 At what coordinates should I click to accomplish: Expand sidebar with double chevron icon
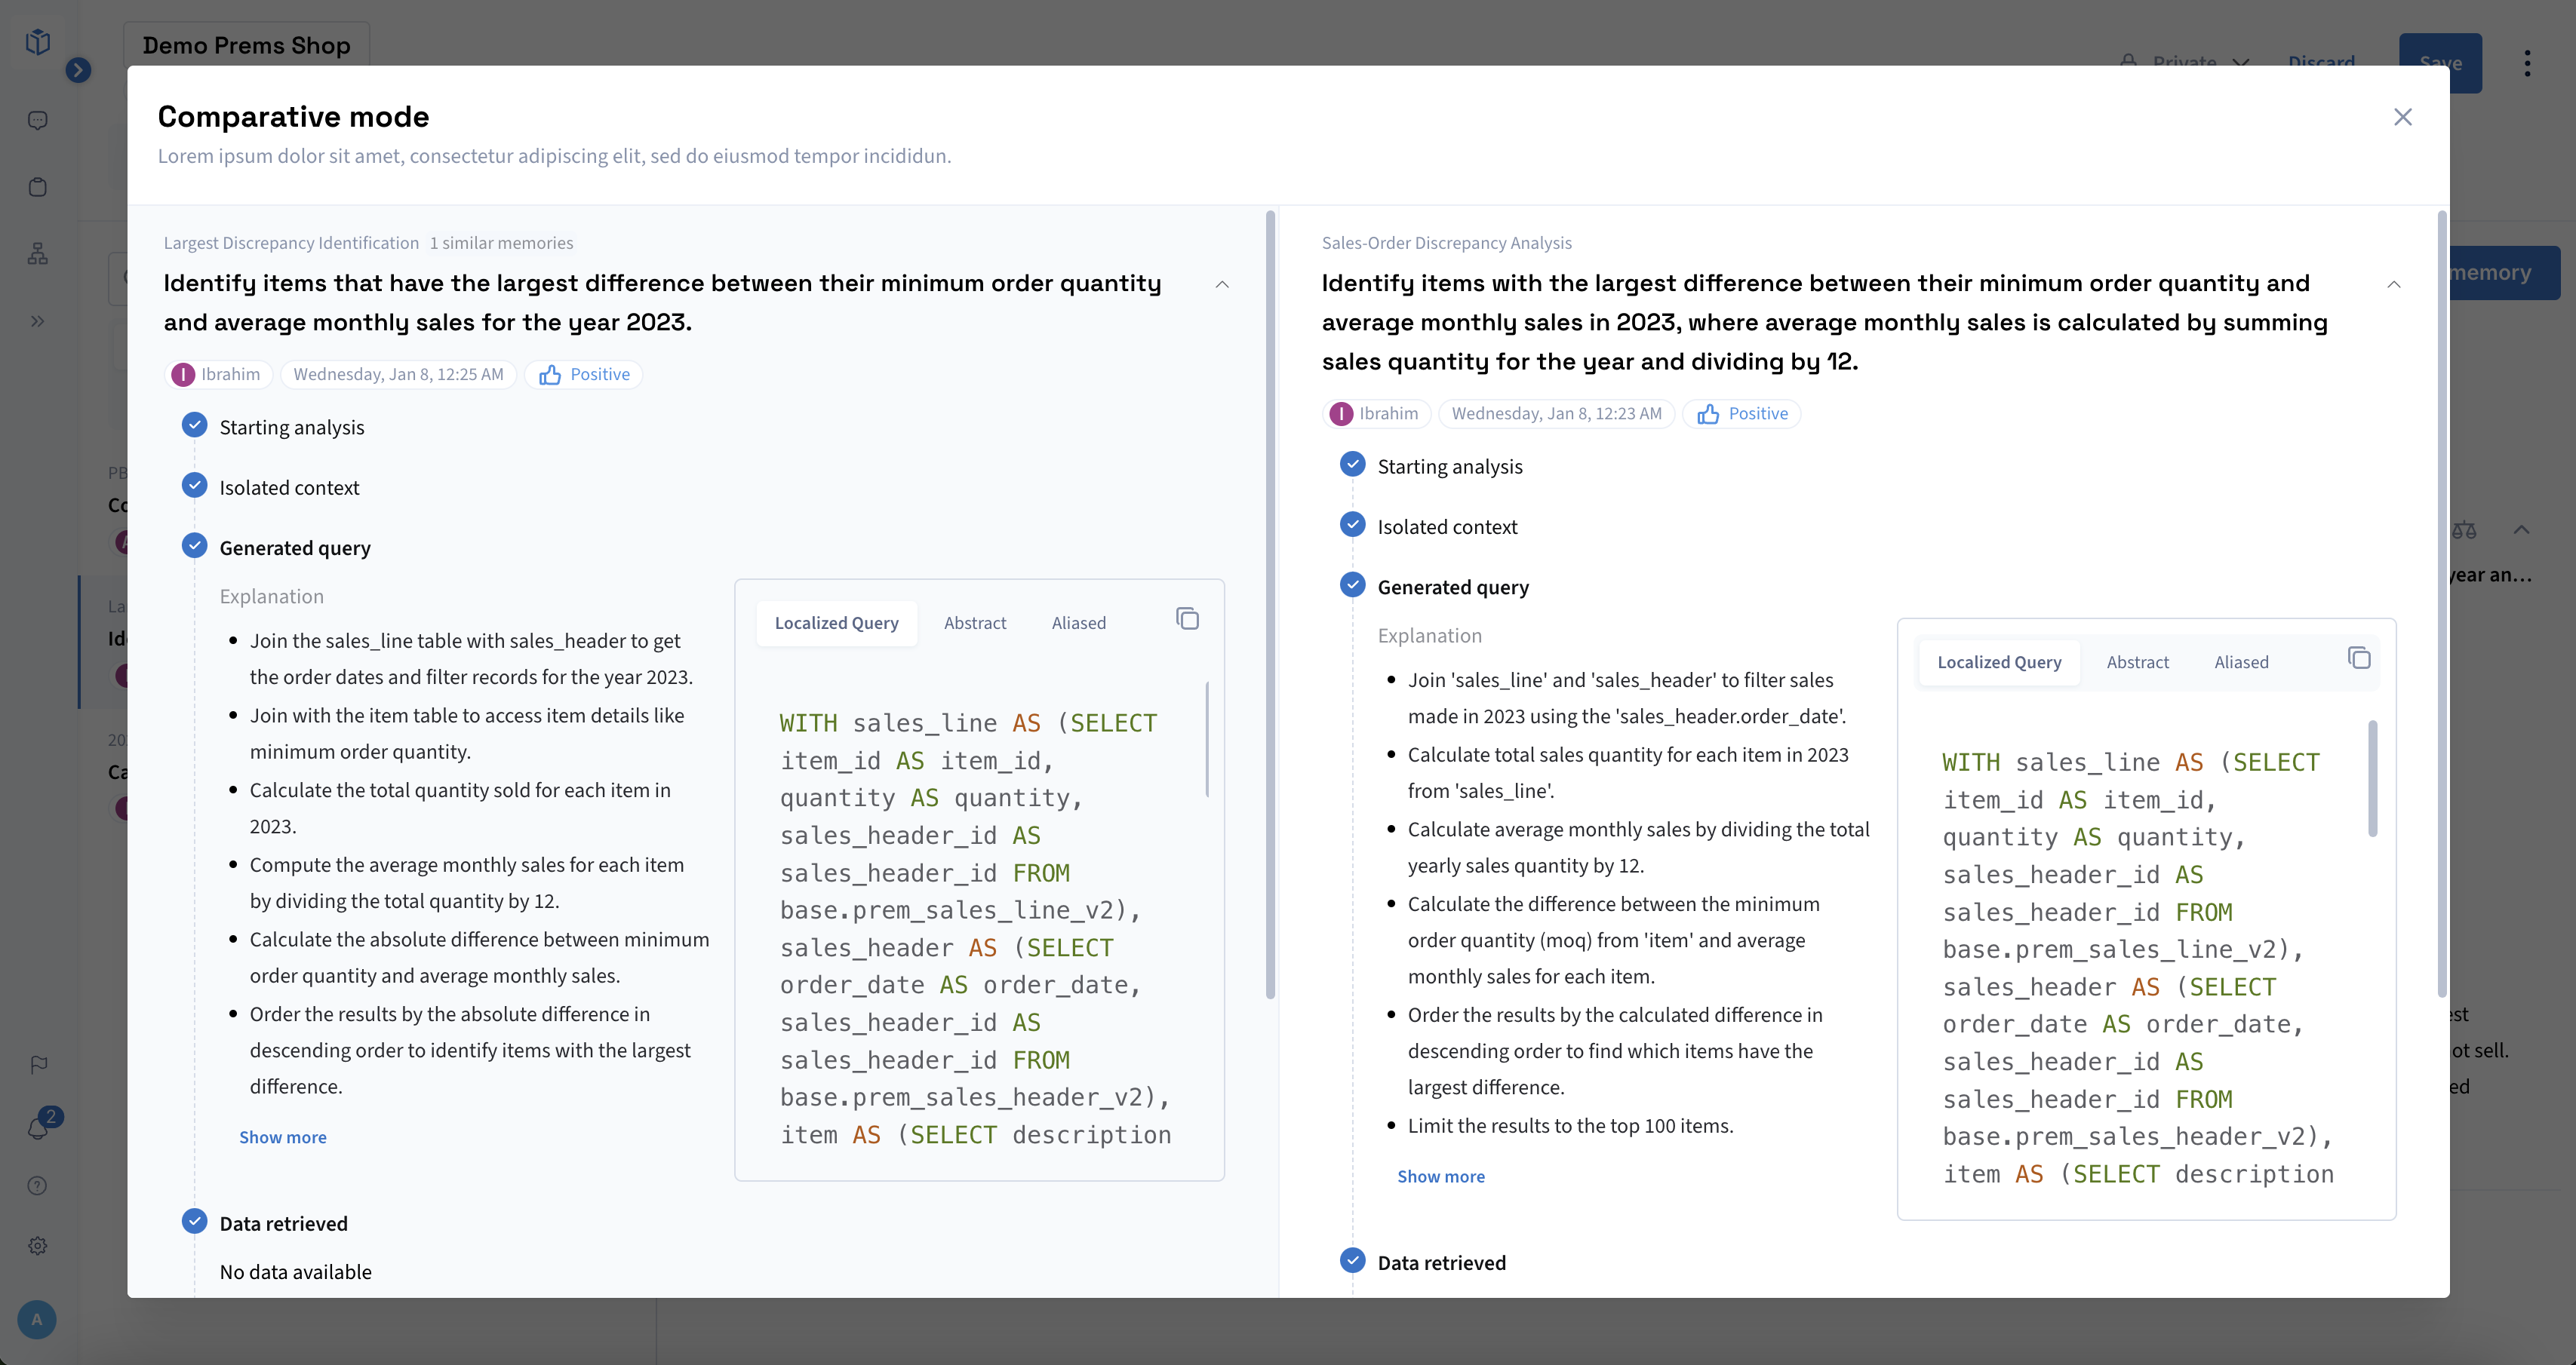pos(38,322)
